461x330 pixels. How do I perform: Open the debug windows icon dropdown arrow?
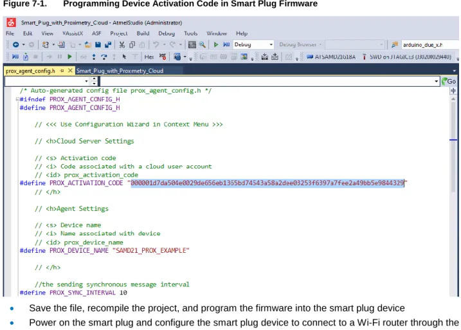click(x=185, y=57)
